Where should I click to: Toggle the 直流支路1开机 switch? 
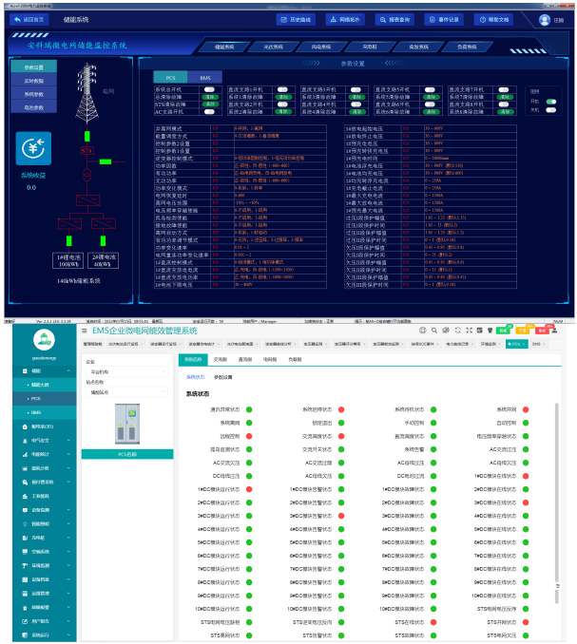click(282, 89)
